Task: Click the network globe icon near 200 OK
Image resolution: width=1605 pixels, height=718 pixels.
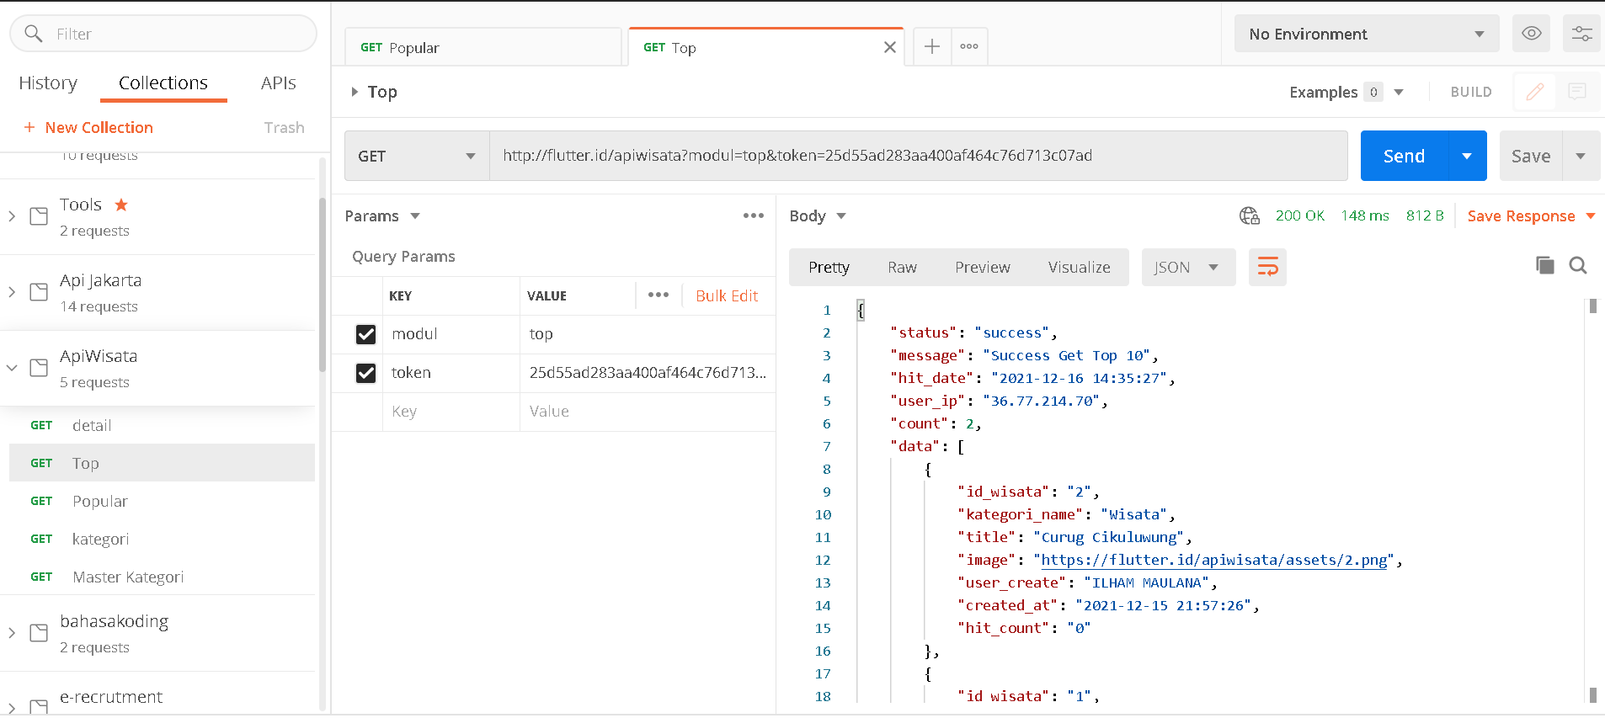Action: [x=1250, y=216]
